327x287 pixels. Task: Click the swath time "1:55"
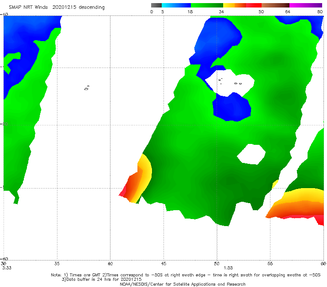228,268
